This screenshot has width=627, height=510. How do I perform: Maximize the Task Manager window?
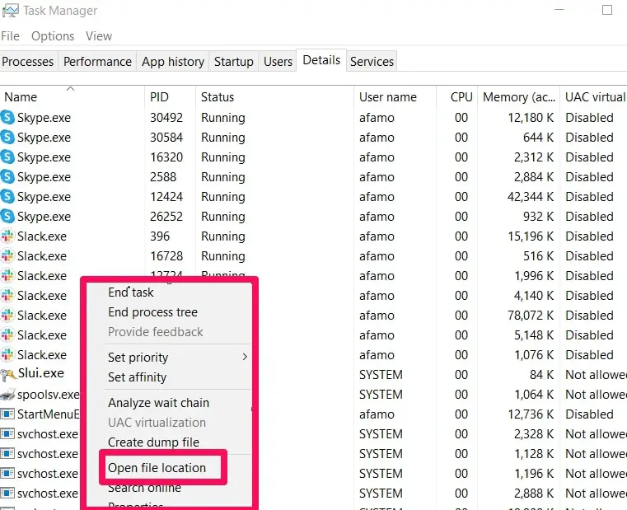click(x=607, y=10)
